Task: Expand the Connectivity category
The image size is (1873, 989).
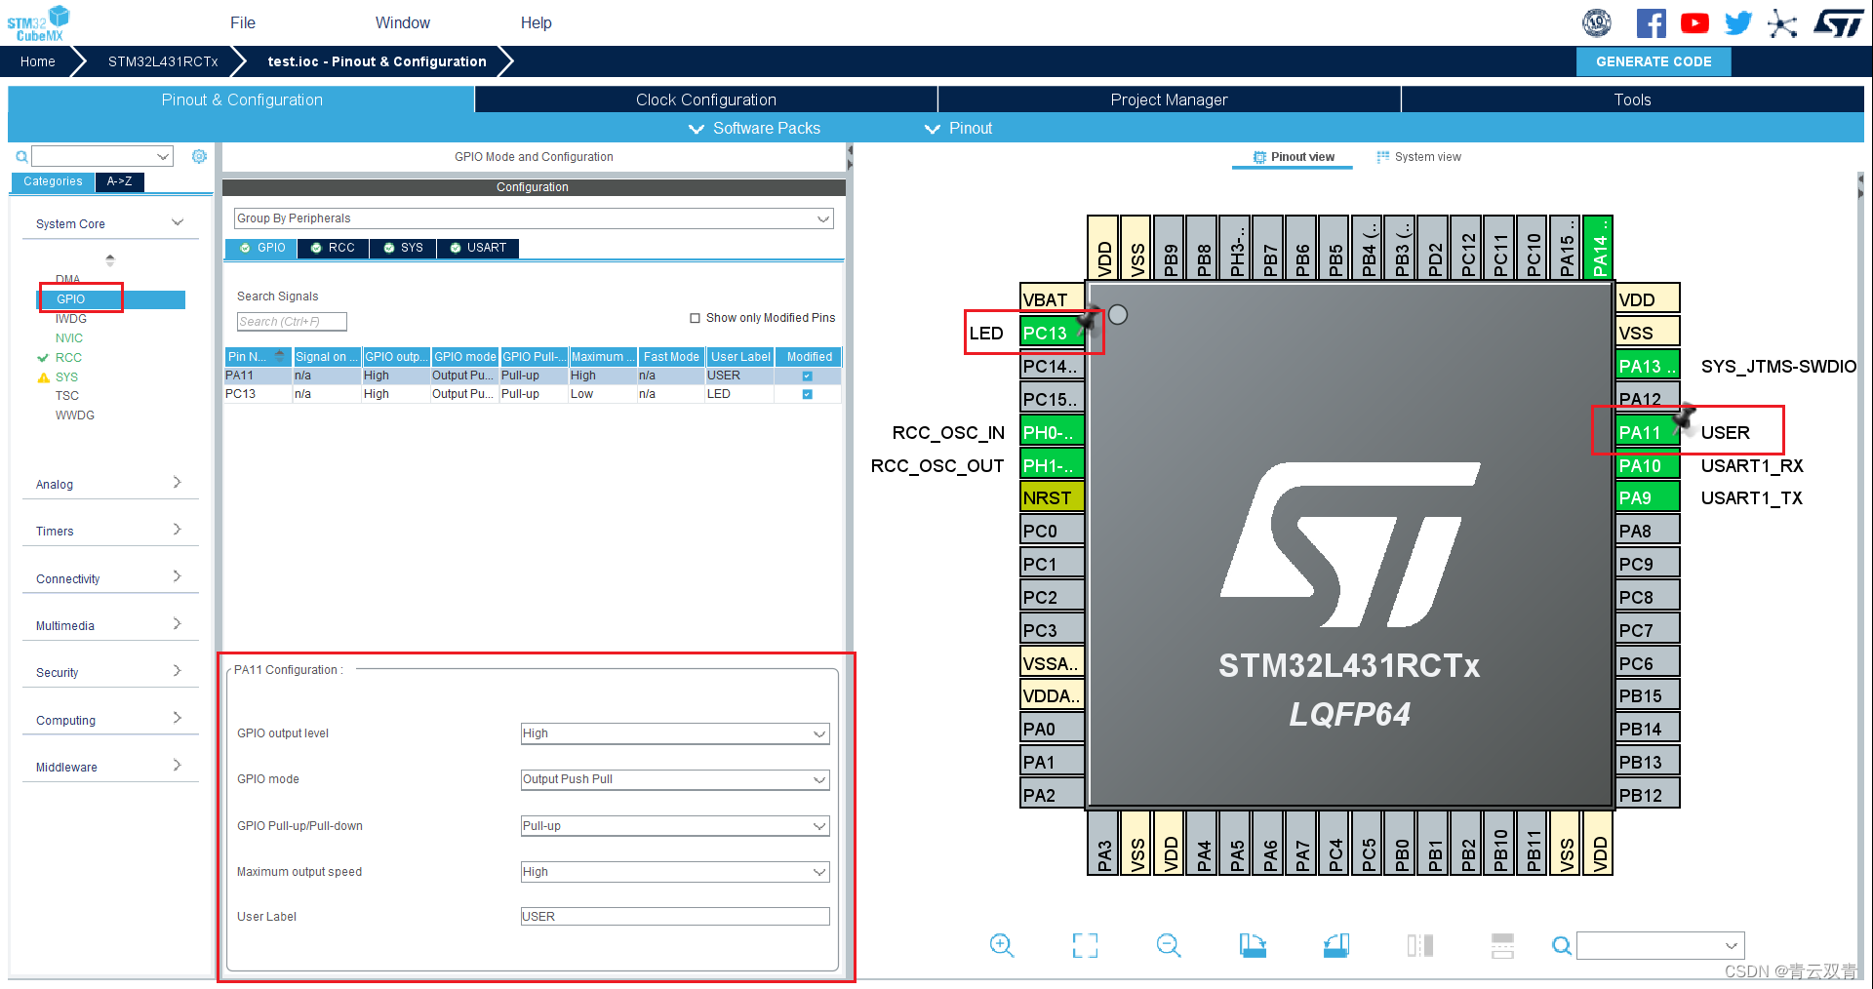Action: [110, 578]
